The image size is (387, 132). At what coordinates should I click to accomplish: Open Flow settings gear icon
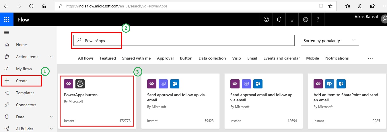[305, 19]
